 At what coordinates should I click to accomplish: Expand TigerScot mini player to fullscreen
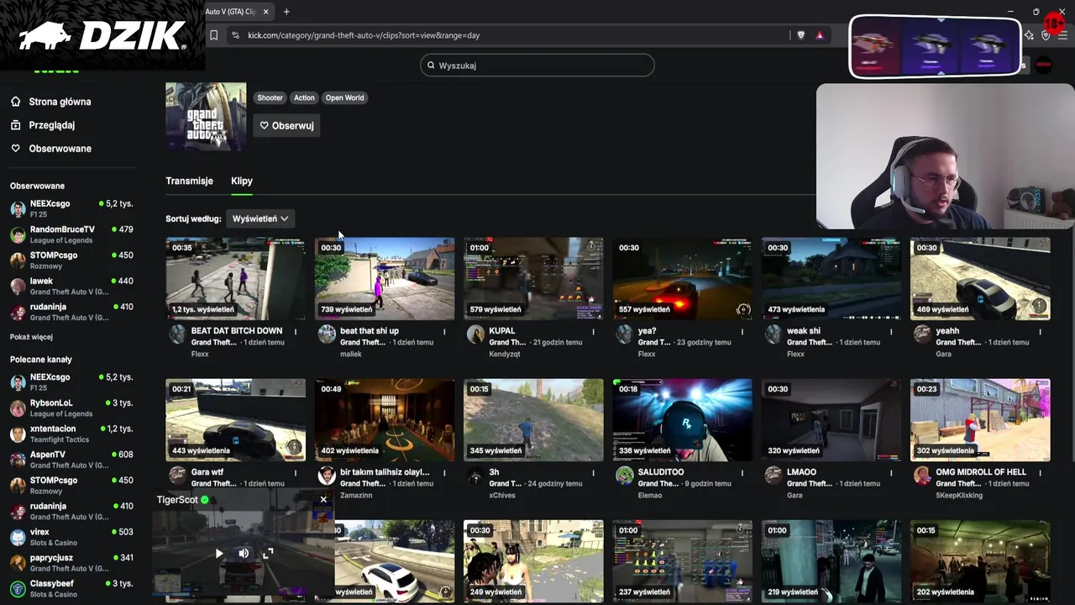(x=268, y=554)
